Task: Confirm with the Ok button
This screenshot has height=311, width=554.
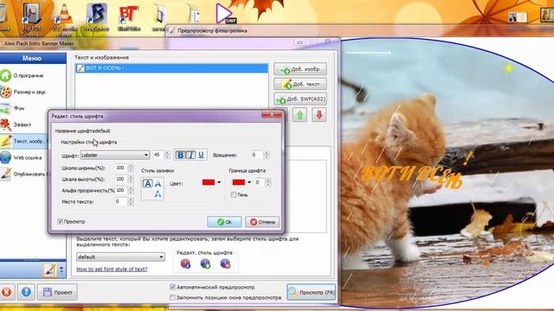Action: point(224,222)
